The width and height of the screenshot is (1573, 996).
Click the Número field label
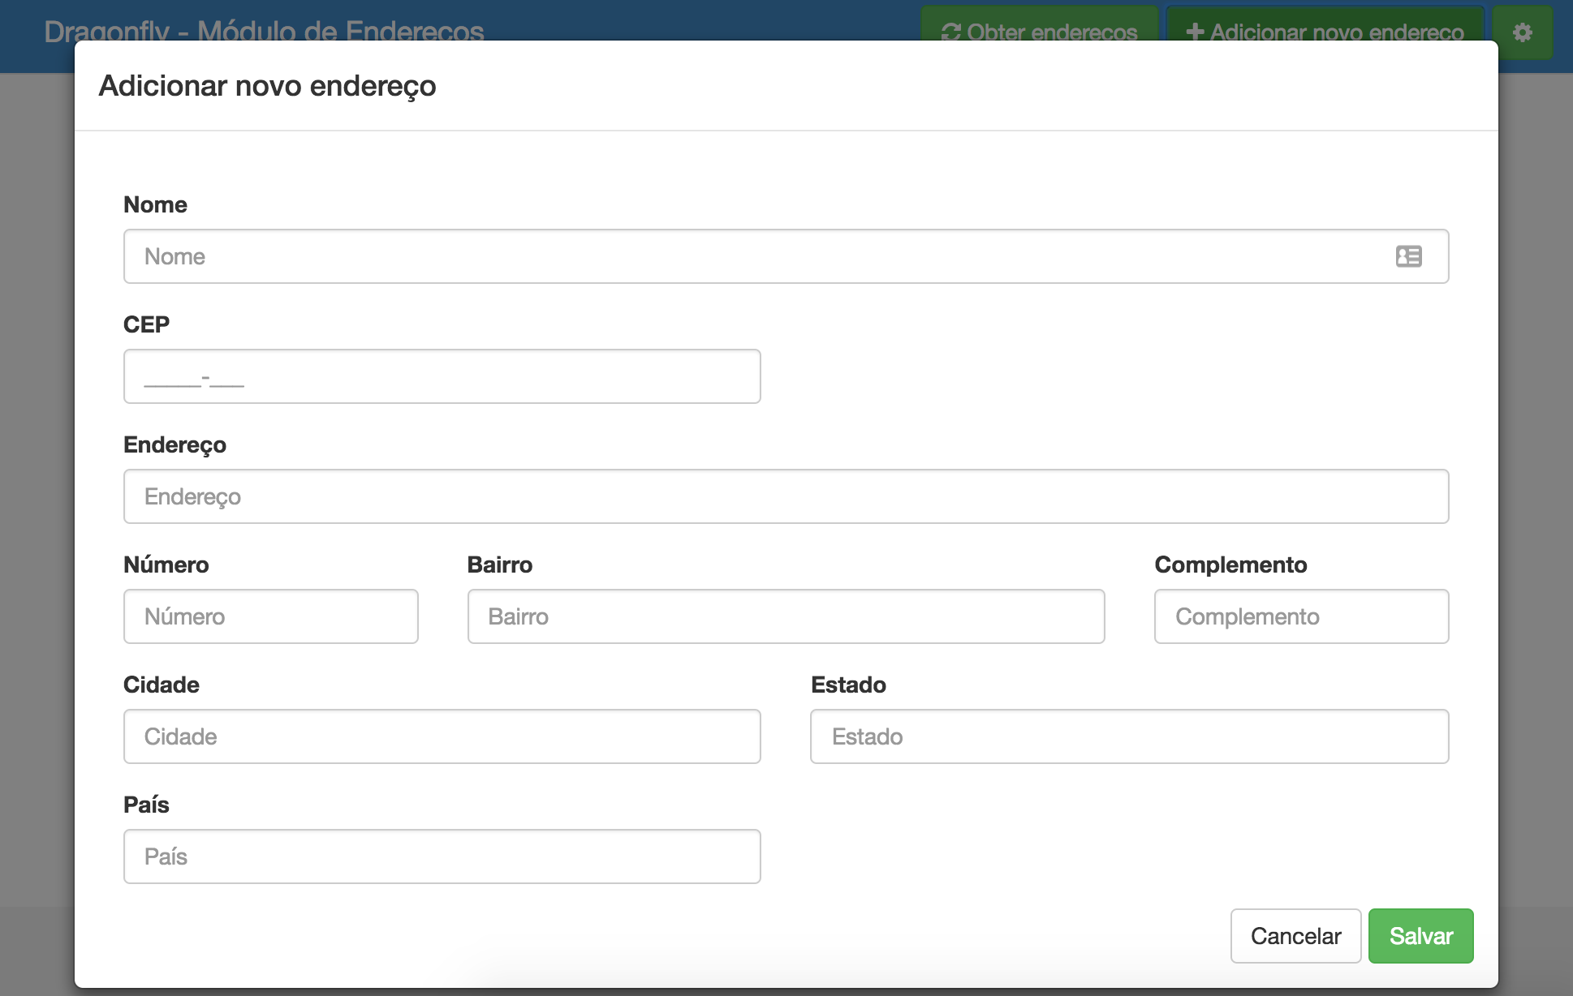(x=166, y=565)
